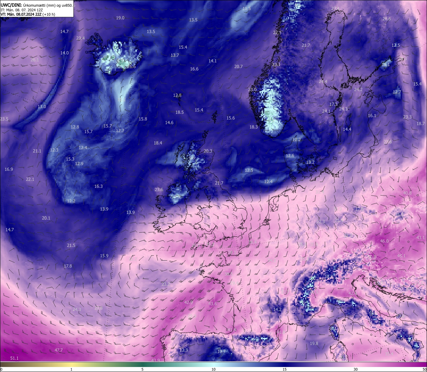Click the UWC/DINI title label
Screen dimensions: 427x372
point(11,5)
